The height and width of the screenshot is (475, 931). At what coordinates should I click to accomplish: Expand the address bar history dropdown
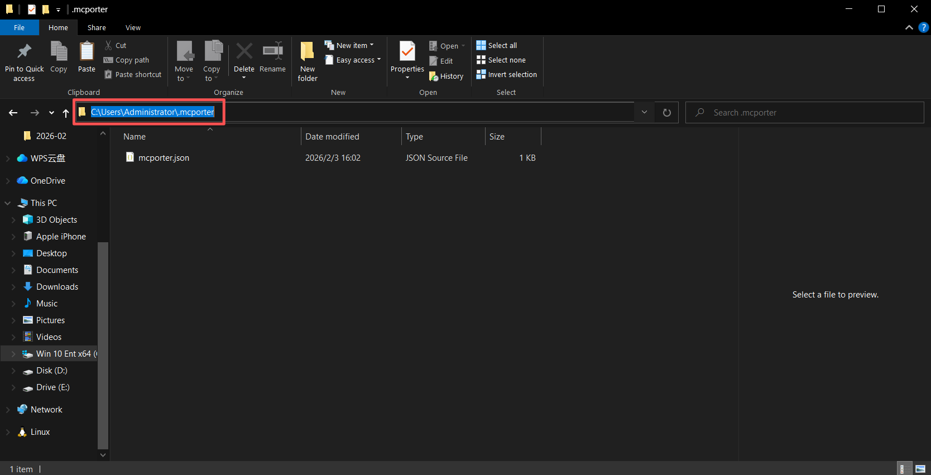tap(644, 112)
